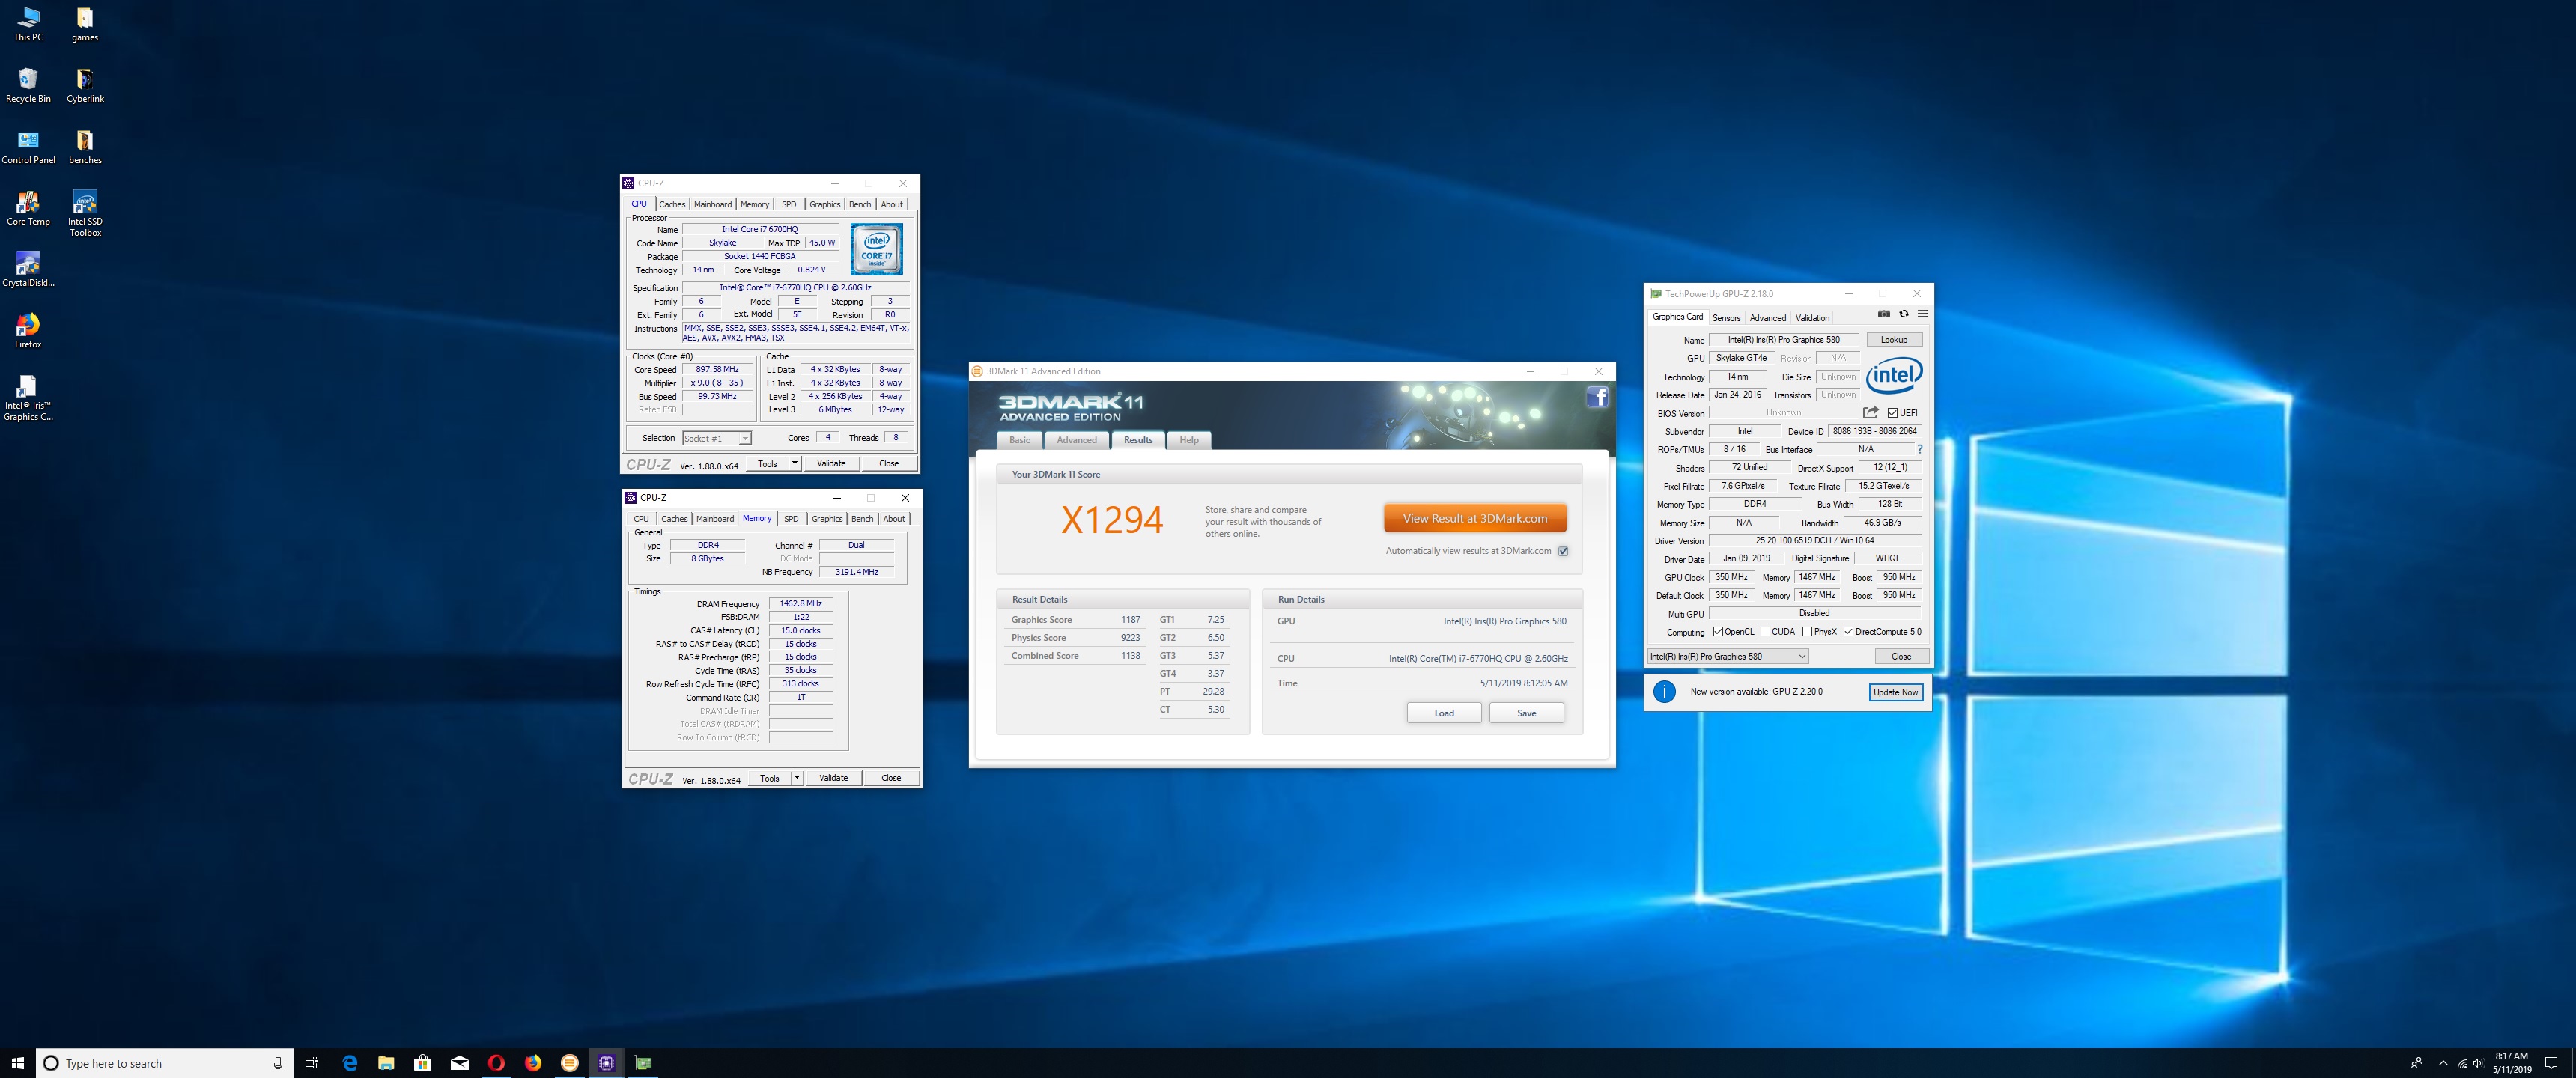
Task: Open the Action Center notifications
Action: 2551,1063
